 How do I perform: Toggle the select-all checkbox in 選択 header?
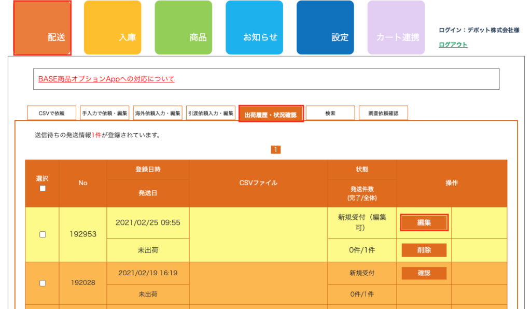pyautogui.click(x=43, y=188)
